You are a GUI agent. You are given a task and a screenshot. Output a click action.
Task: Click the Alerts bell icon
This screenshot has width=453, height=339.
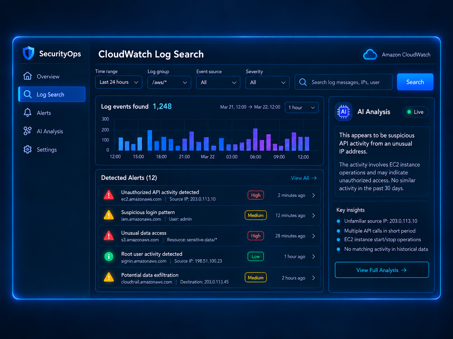[x=28, y=112]
